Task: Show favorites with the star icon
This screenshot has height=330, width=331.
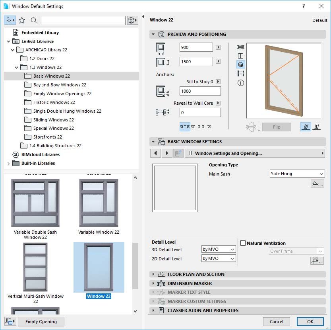Action: [22, 20]
